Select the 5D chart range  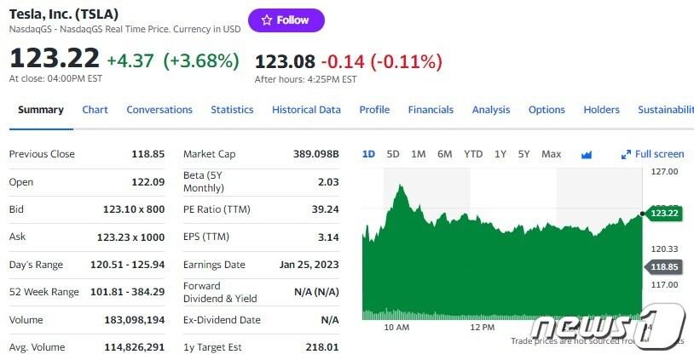(x=393, y=154)
